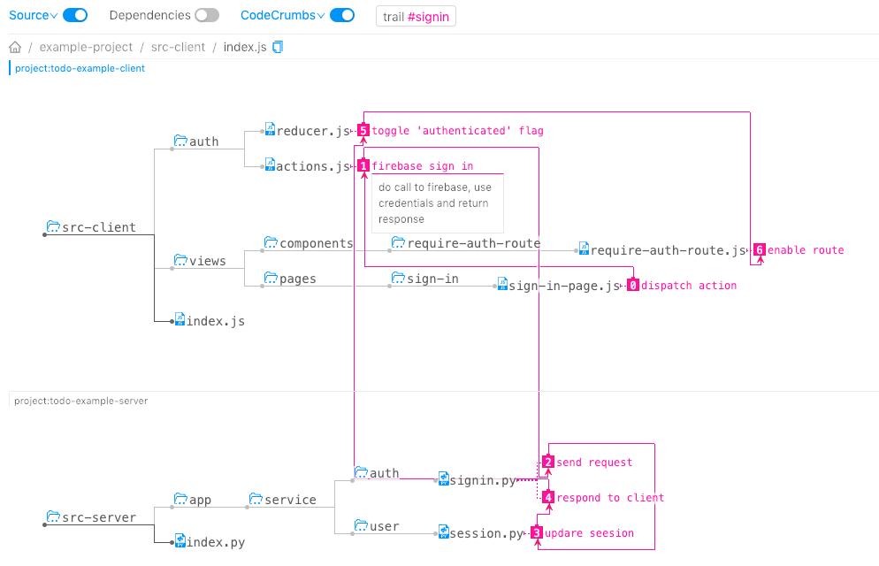Screen dimensions: 879x566
Task: Copy path icon next to index.js
Action: 278,47
